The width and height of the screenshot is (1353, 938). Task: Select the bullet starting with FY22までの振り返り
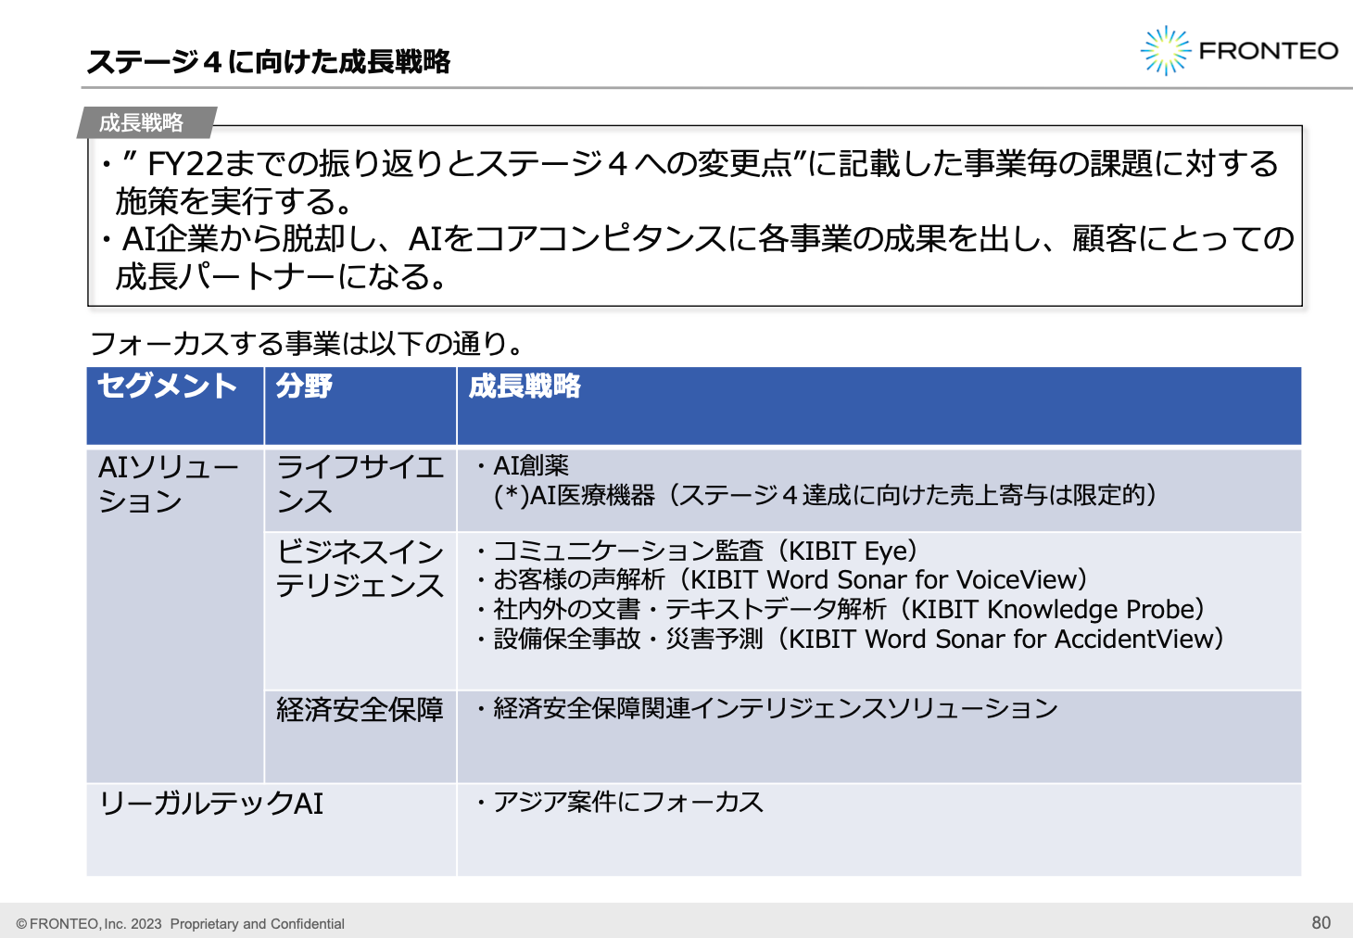click(x=691, y=182)
